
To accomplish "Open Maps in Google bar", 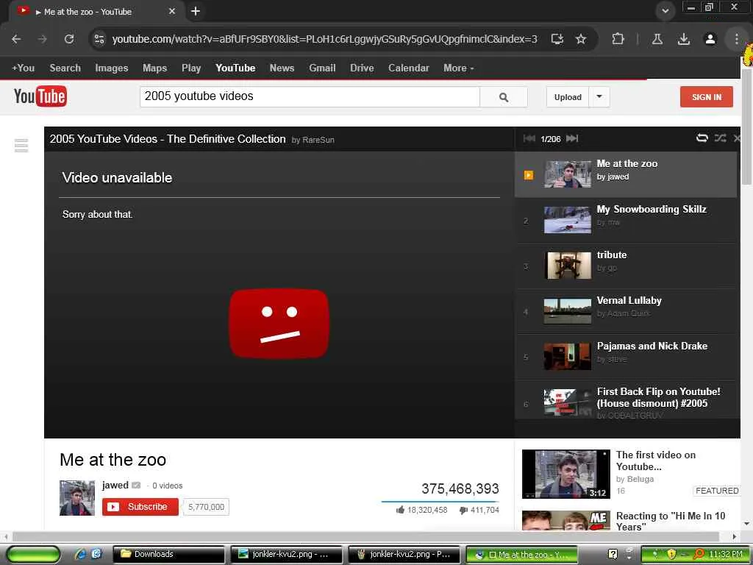I will [154, 68].
